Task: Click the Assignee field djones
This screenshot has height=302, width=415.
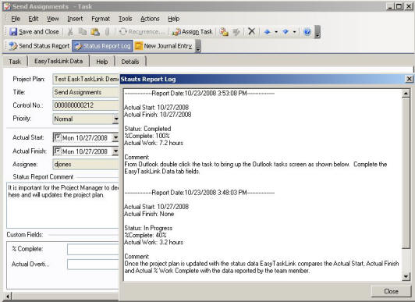Action: coord(86,165)
